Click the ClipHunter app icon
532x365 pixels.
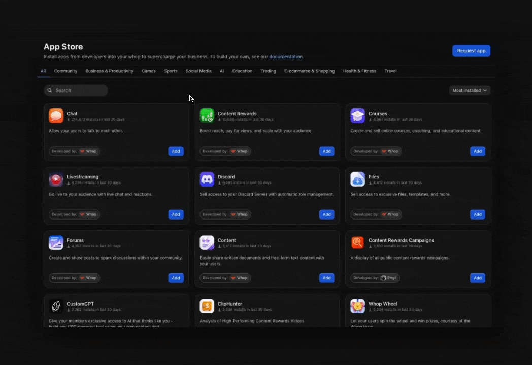[207, 306]
